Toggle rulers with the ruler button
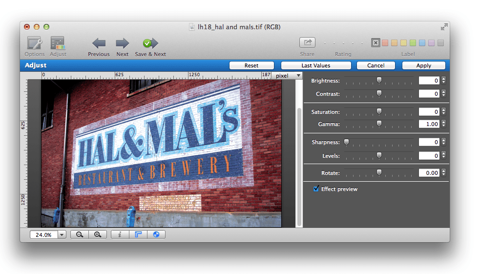This screenshot has width=480, height=274. 138,234
